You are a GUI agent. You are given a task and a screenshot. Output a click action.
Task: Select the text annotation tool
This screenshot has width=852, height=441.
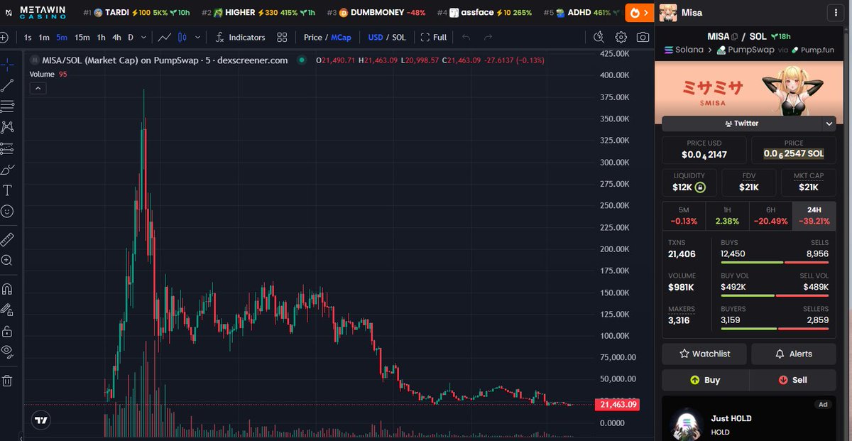8,190
